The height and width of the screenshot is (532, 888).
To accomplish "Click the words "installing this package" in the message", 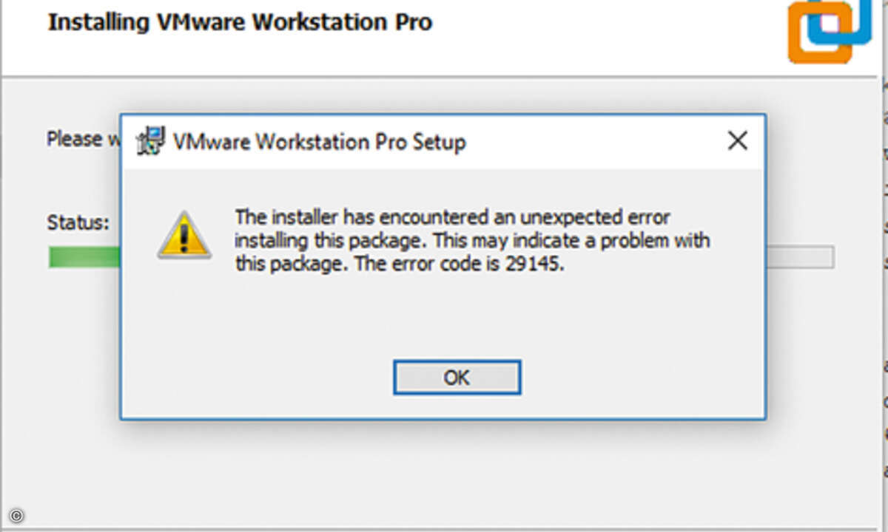I will click(332, 241).
